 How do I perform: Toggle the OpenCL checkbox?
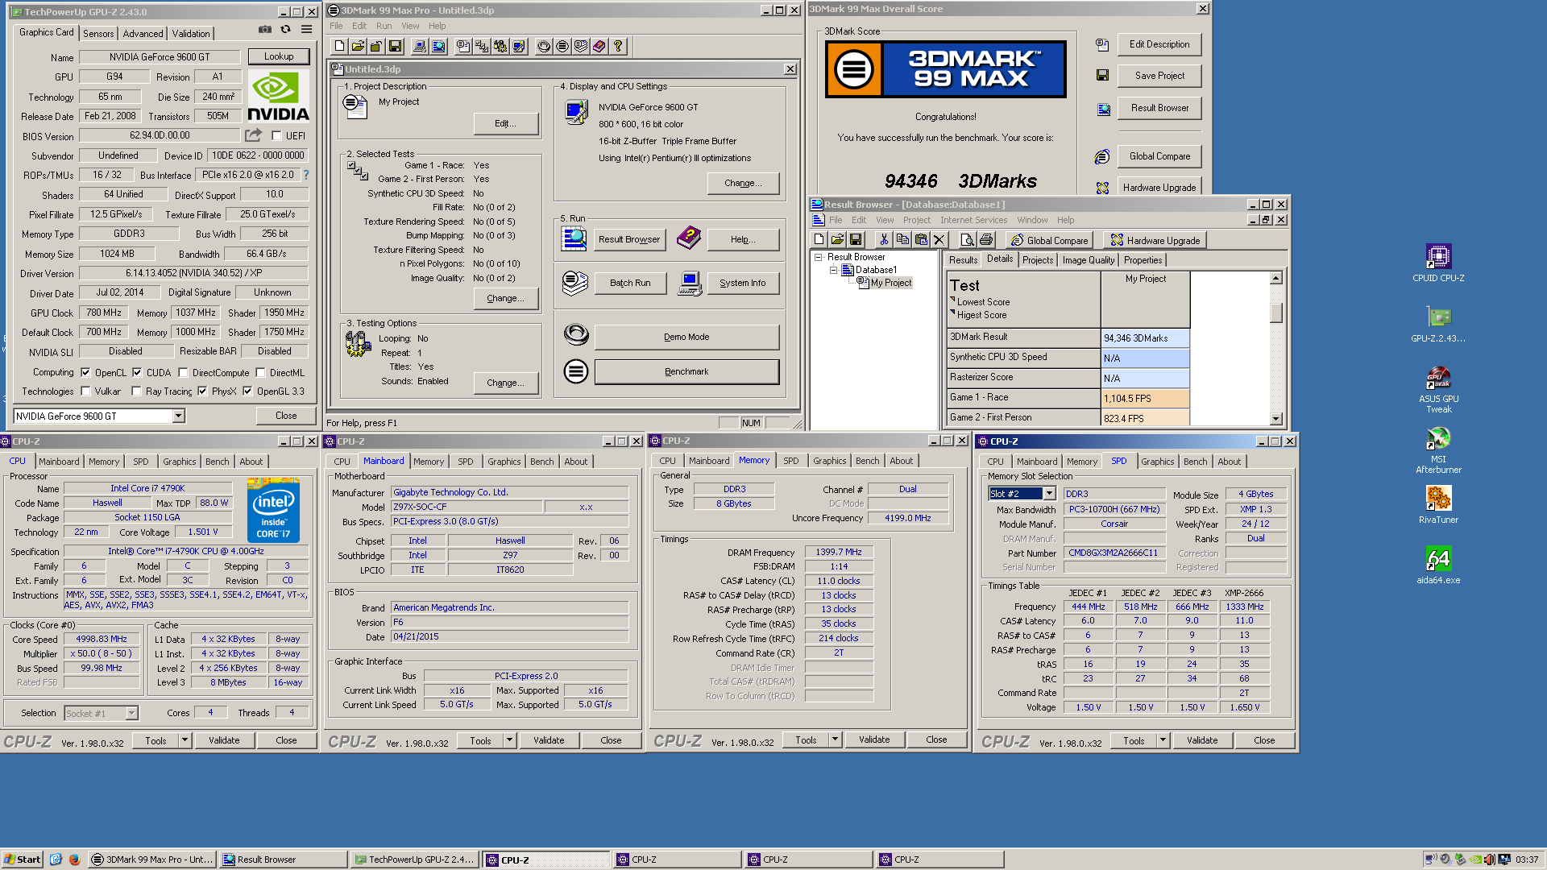pos(85,372)
